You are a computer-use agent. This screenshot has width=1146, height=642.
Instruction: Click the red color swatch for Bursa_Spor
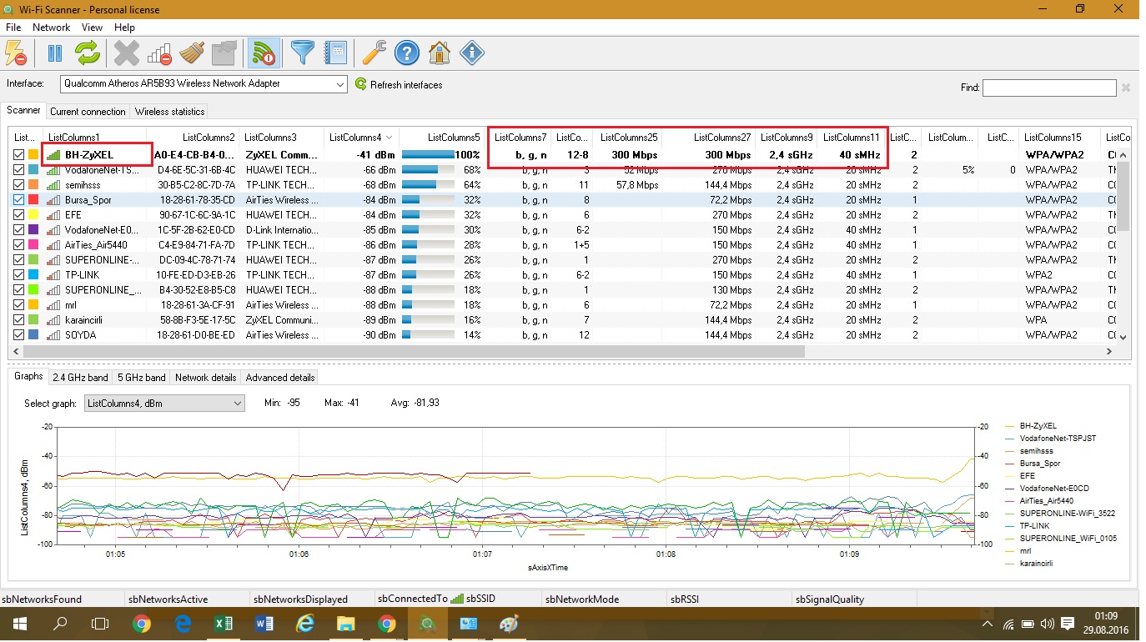(33, 200)
